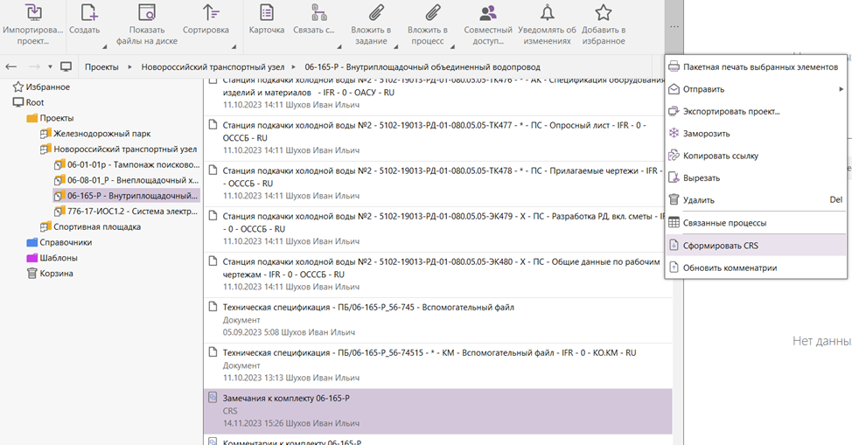Click the Show files on disk icon
This screenshot has height=445, width=852.
tap(146, 13)
